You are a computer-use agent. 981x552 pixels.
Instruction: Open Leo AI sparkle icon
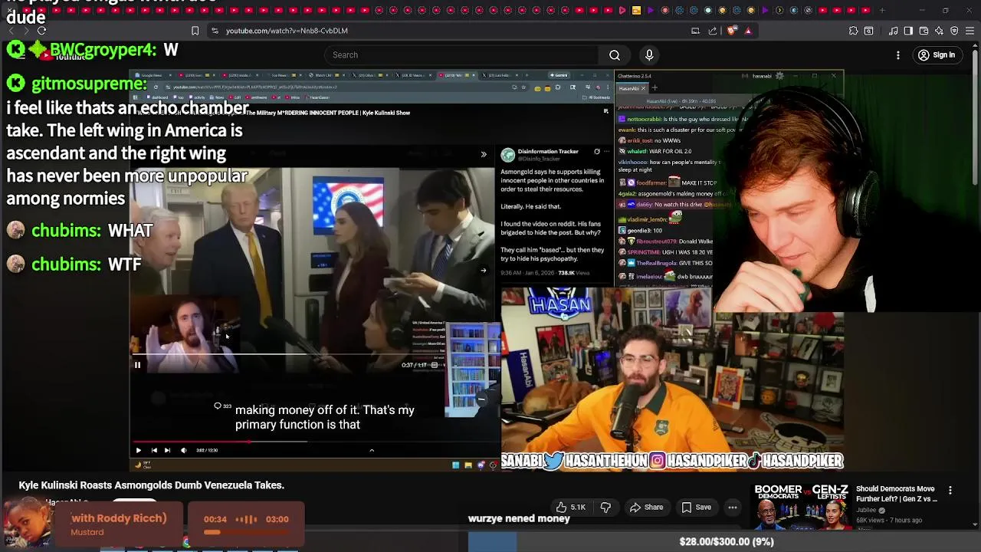tap(939, 31)
